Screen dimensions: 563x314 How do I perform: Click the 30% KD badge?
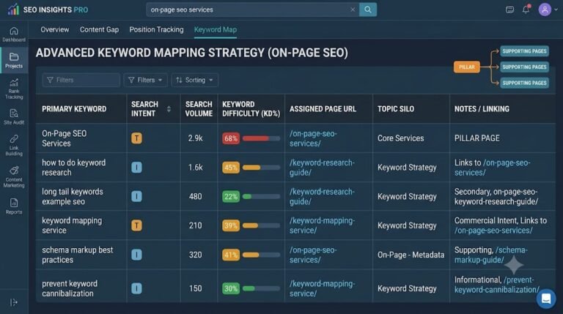pos(231,288)
